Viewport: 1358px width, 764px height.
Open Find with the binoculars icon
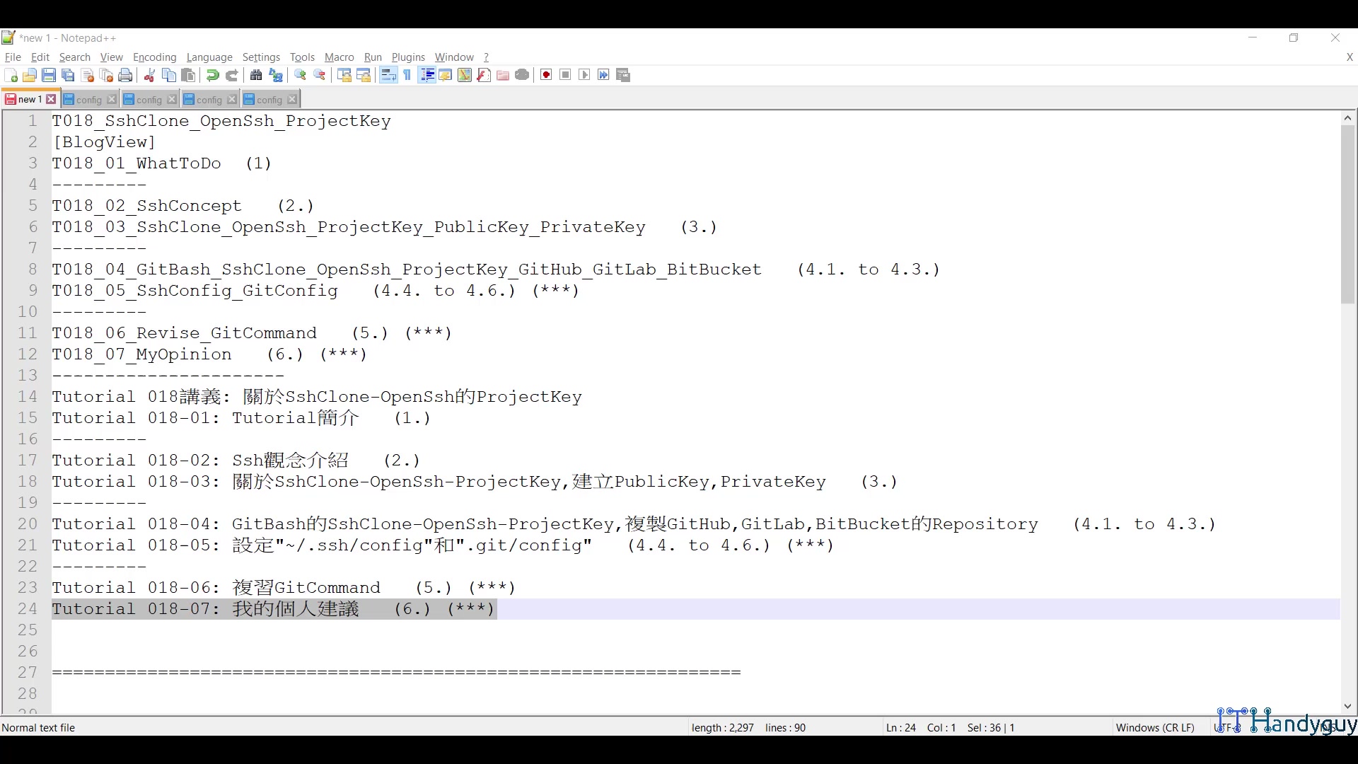pyautogui.click(x=256, y=75)
